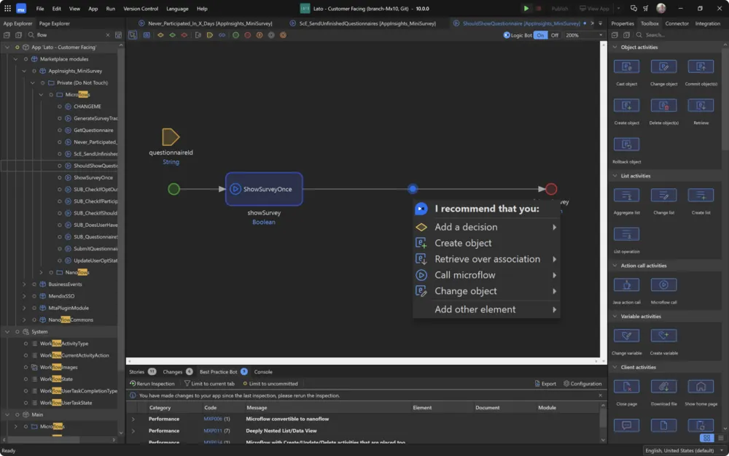This screenshot has width=729, height=456.
Task: Select the Show home page activity icon
Action: coord(701,386)
